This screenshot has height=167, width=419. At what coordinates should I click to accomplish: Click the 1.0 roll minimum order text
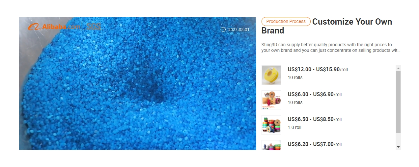click(294, 128)
